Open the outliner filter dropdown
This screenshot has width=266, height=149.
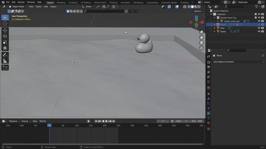(x=257, y=7)
